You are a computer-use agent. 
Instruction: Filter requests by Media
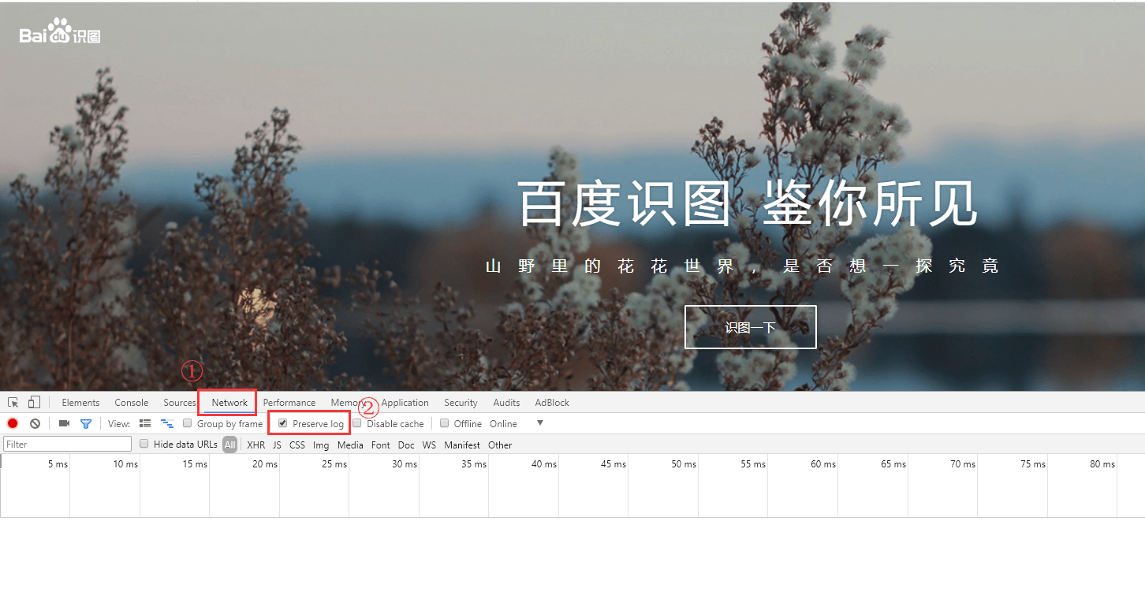350,445
